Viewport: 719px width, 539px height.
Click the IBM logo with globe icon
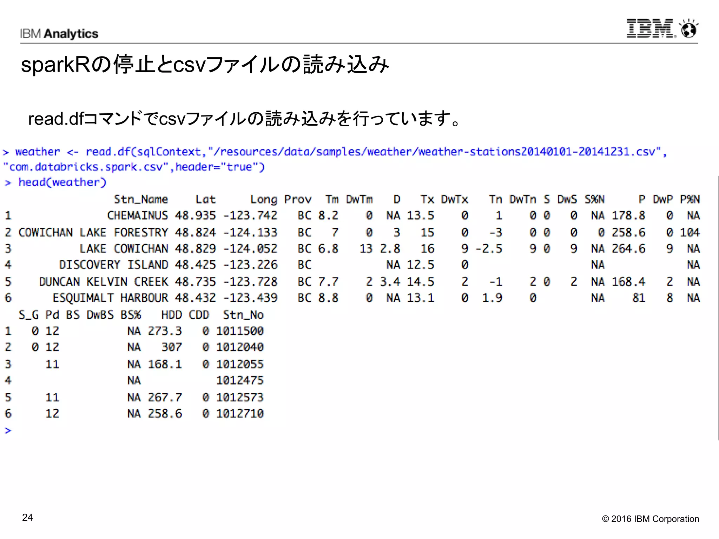pyautogui.click(x=662, y=28)
